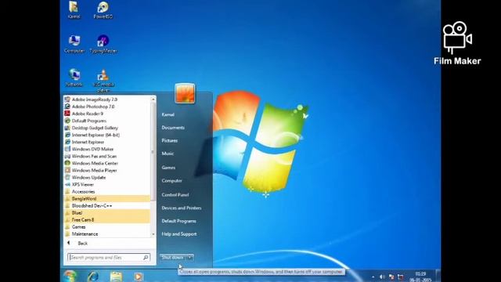Click the Windows Media Player icon in list
The height and width of the screenshot is (282, 501).
67,171
